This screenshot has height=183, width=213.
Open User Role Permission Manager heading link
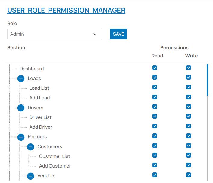point(66,10)
